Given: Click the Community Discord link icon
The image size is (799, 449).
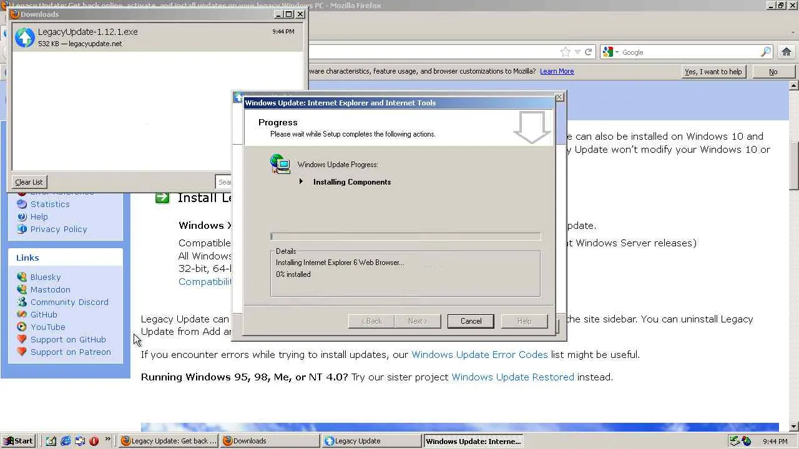Looking at the screenshot, I should pos(22,302).
